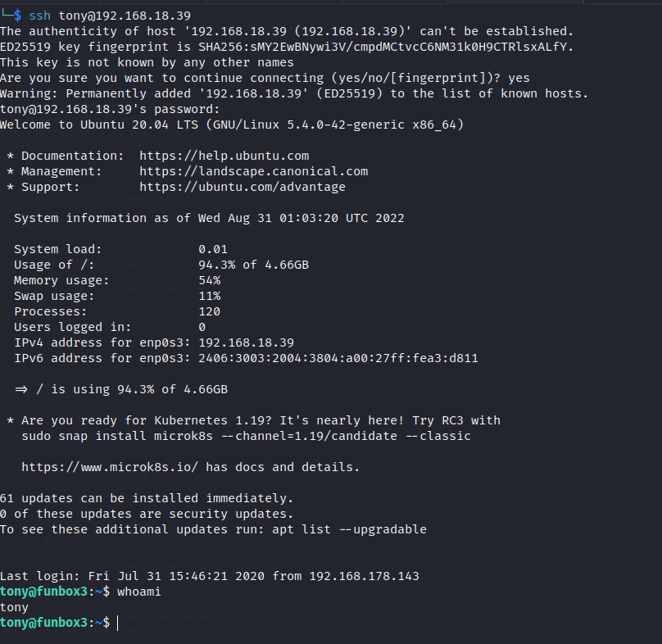Click the whoami command text
Screen dimensions: 662x644
(139, 592)
